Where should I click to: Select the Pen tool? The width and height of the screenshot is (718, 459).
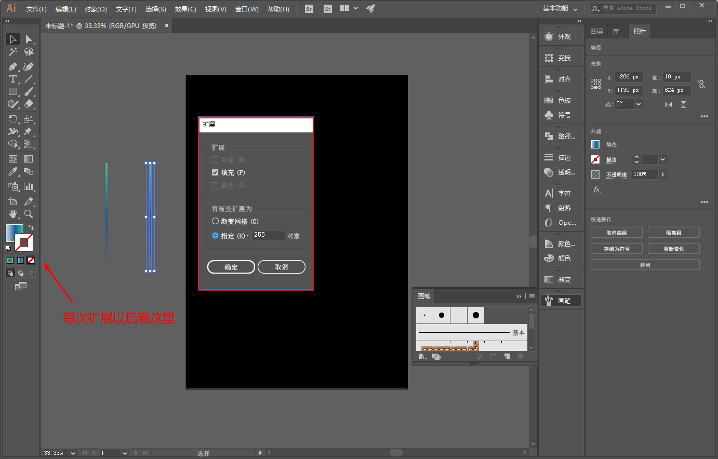(x=13, y=66)
